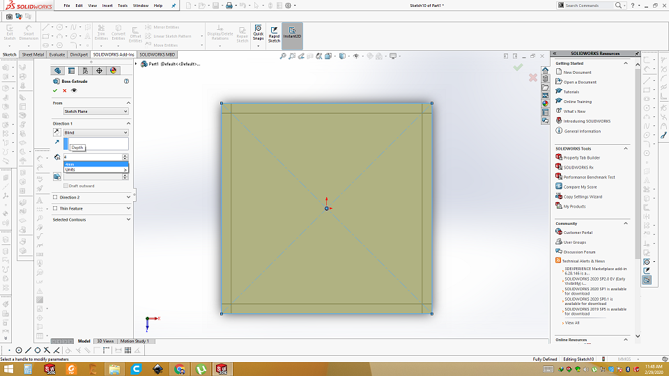669x376 pixels.
Task: Enable the Thin Feature checkbox
Action: click(x=55, y=208)
